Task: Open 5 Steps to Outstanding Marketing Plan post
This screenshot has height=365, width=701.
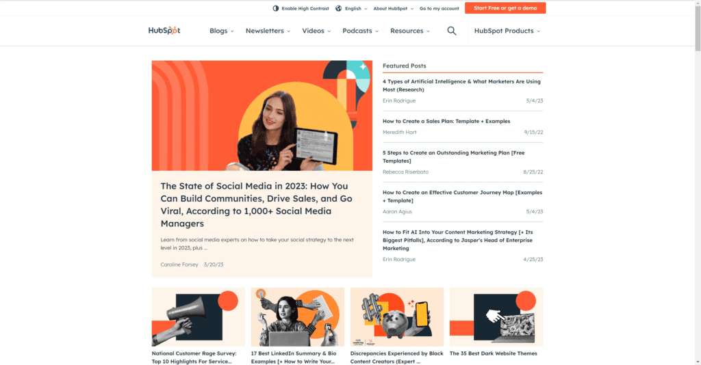Action: coord(453,157)
